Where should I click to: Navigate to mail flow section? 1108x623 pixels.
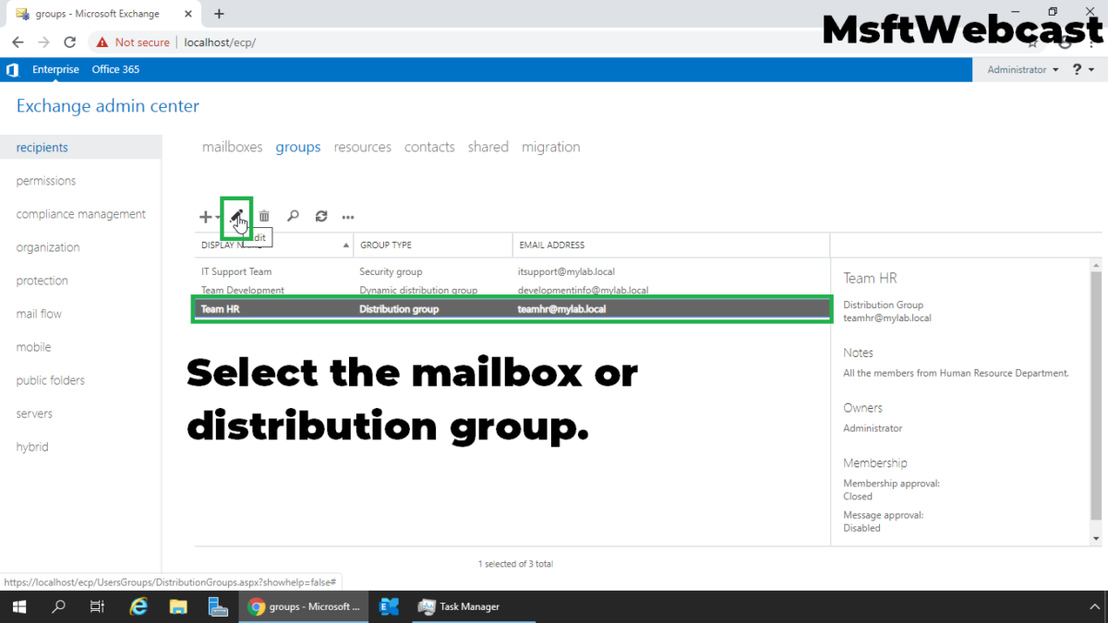click(38, 313)
